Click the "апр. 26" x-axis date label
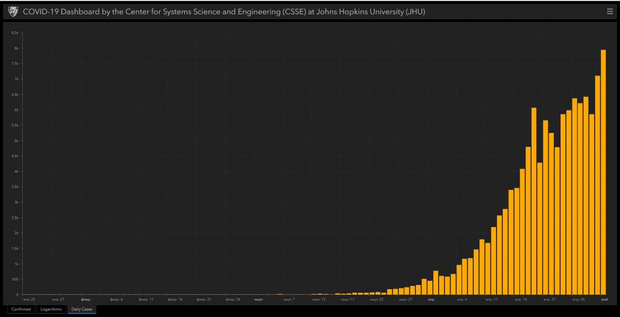The width and height of the screenshot is (620, 317). [x=578, y=299]
